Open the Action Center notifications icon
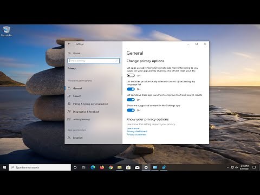The width and height of the screenshot is (260, 195). (x=254, y=167)
